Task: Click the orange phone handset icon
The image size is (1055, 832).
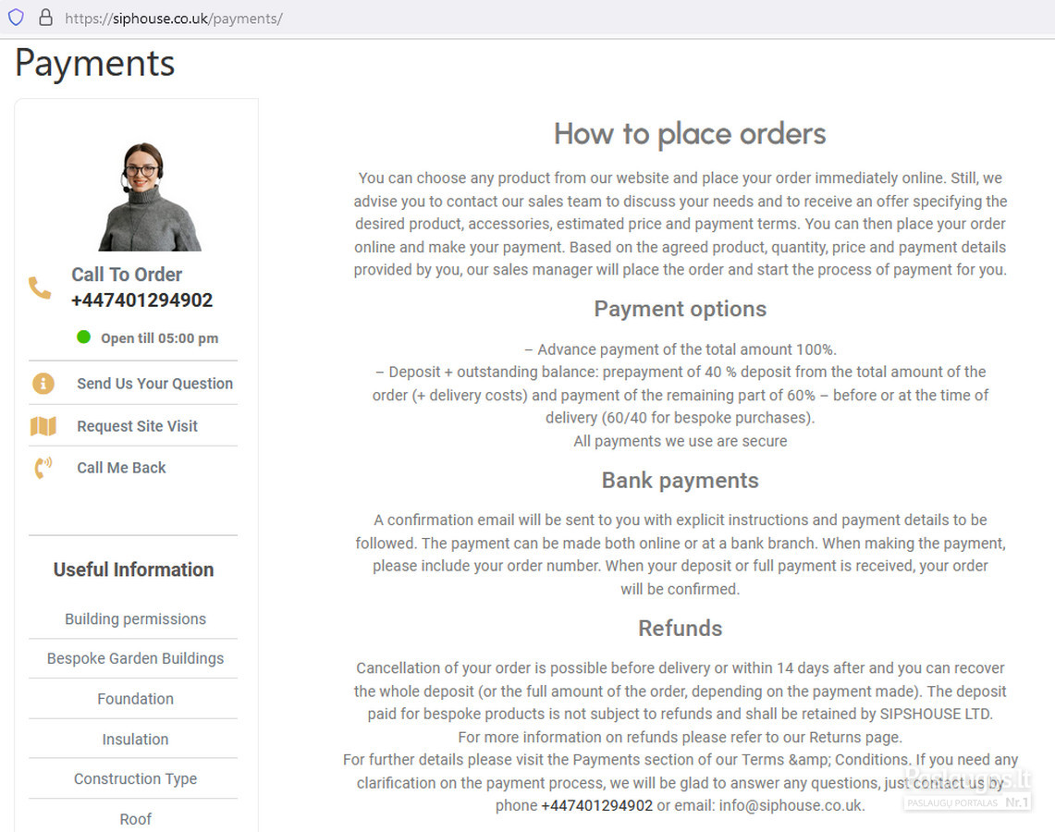Action: (x=40, y=288)
